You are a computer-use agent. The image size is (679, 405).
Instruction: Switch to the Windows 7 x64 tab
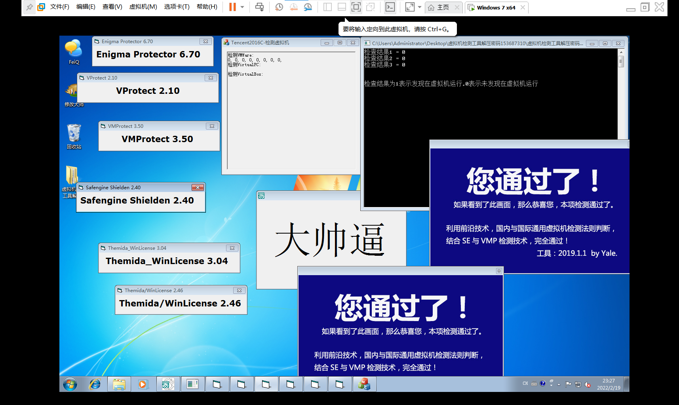[x=492, y=8]
